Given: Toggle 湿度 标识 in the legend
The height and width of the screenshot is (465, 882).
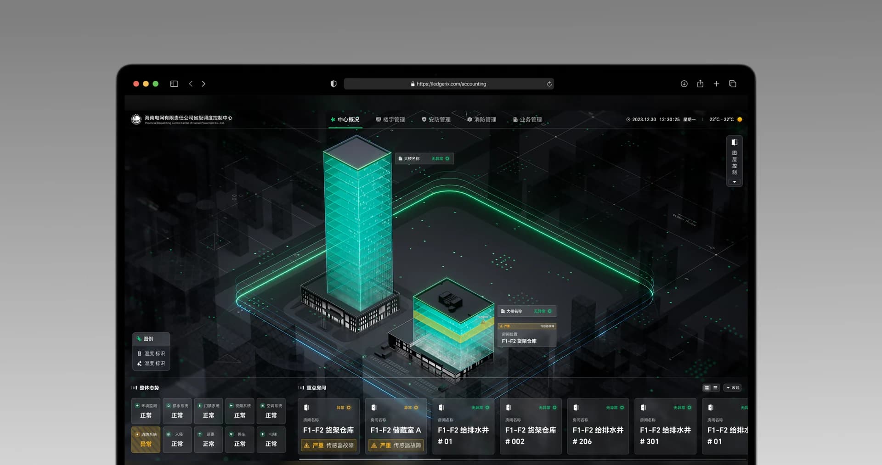Looking at the screenshot, I should coord(151,363).
